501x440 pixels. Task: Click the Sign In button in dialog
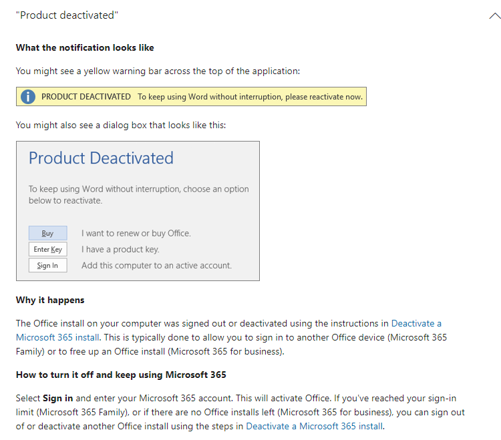click(x=48, y=265)
